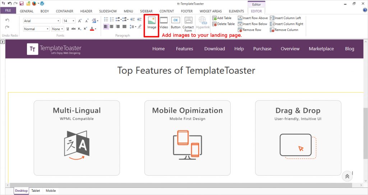Image resolution: width=368 pixels, height=195 pixels.
Task: Click the Marketplace navigation link
Action: 321,49
